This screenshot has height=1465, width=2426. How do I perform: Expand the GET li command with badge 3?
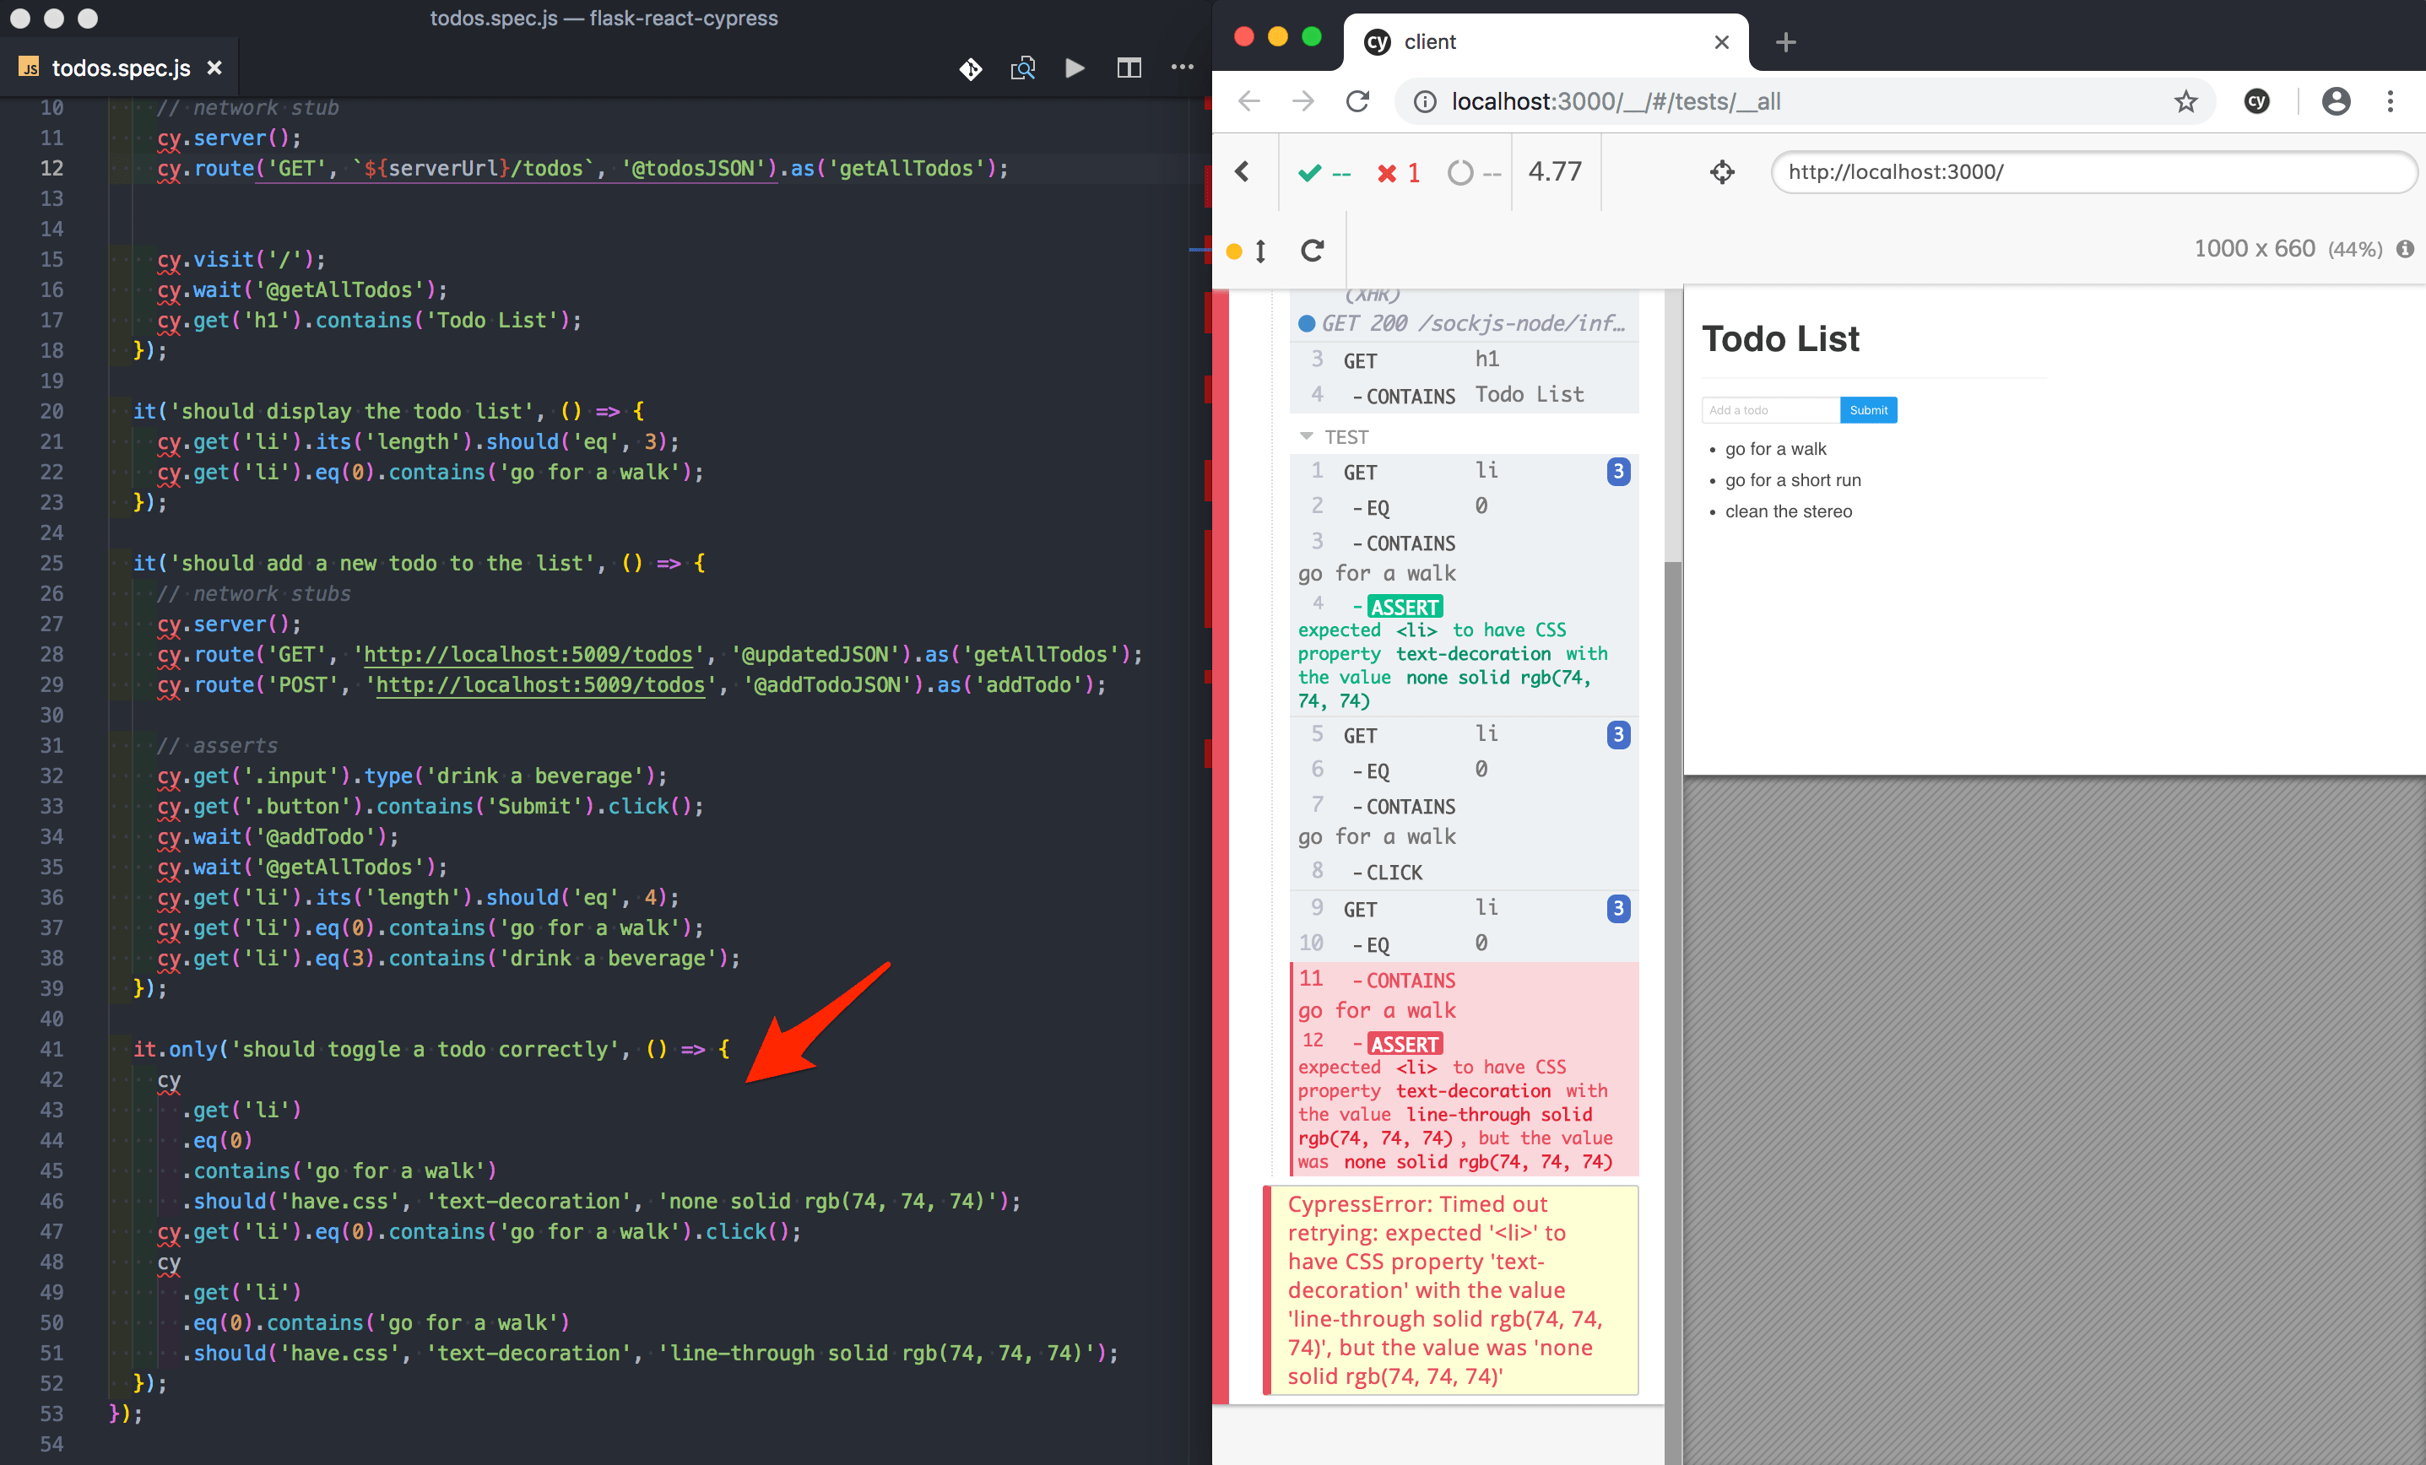pyautogui.click(x=1619, y=472)
